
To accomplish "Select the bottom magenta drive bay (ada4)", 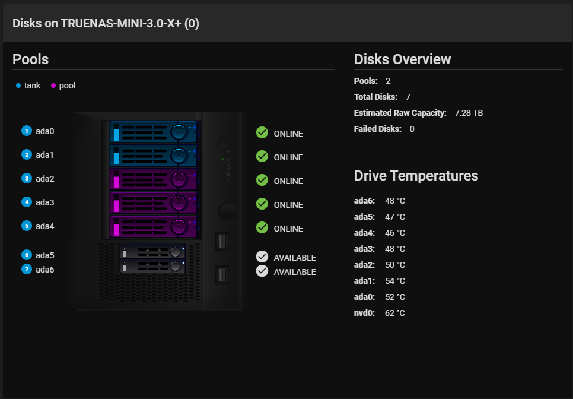I will [x=154, y=227].
